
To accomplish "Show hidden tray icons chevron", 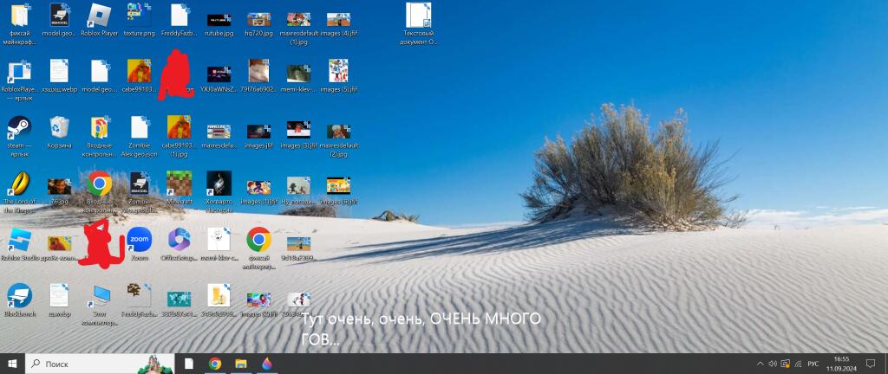I will tap(760, 364).
